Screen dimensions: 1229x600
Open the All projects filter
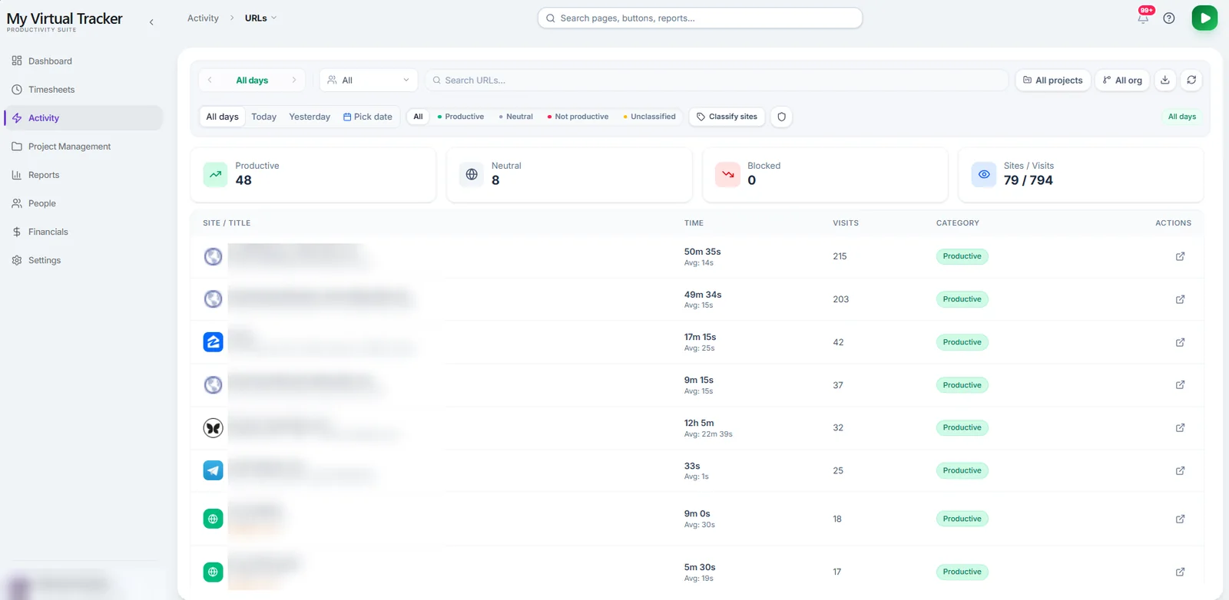coord(1053,80)
